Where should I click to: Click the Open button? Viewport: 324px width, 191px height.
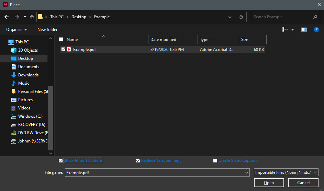(269, 183)
